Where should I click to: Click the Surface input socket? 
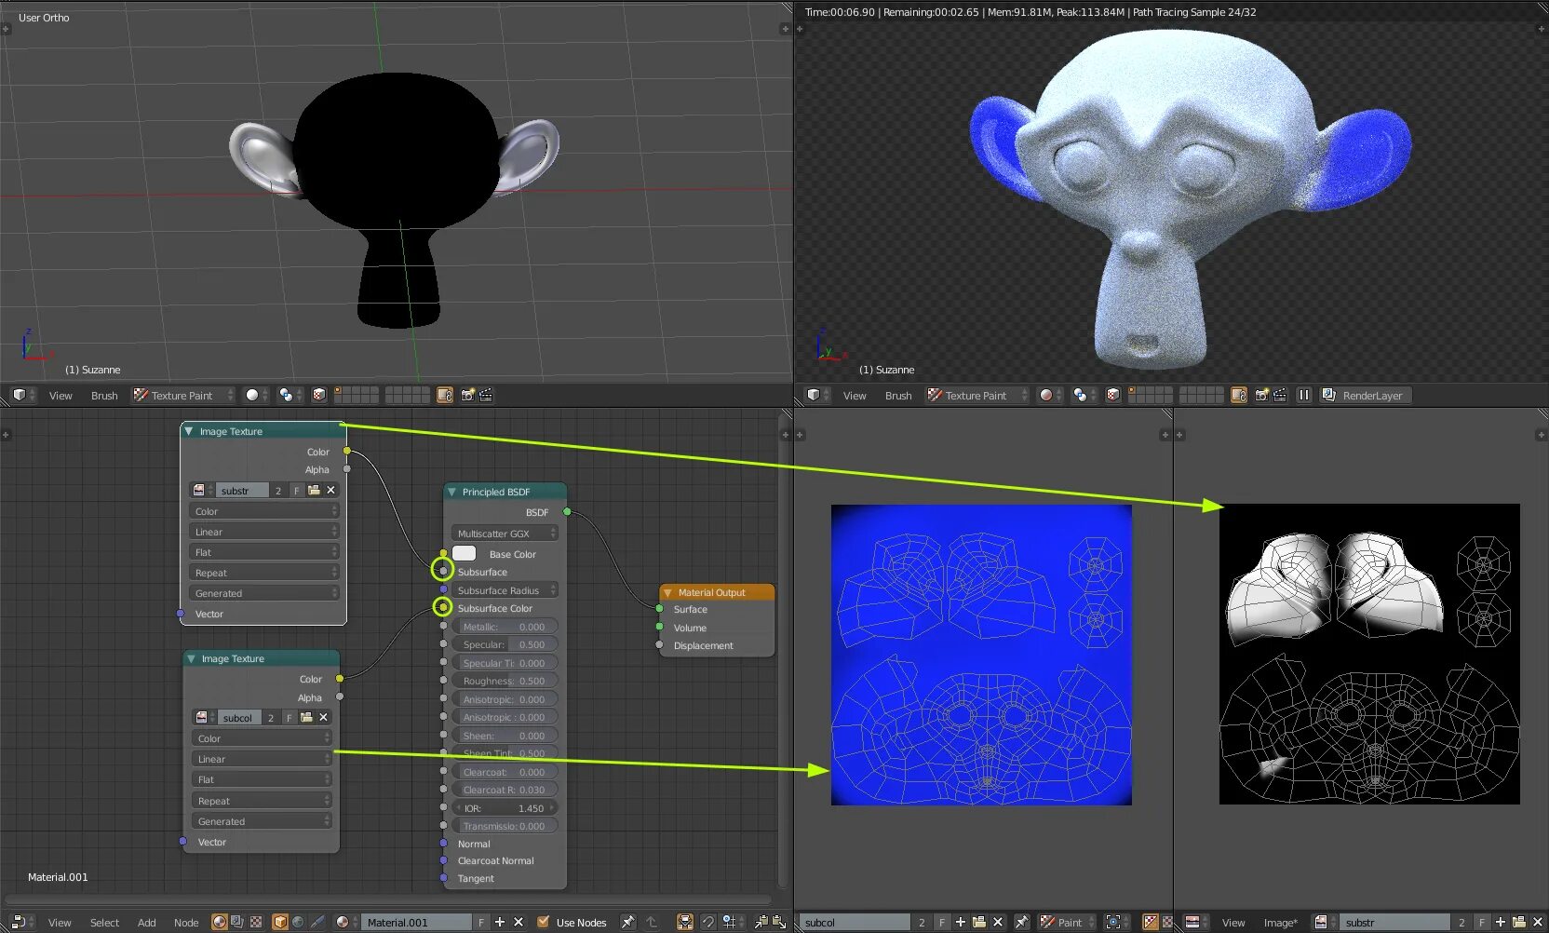pos(660,609)
